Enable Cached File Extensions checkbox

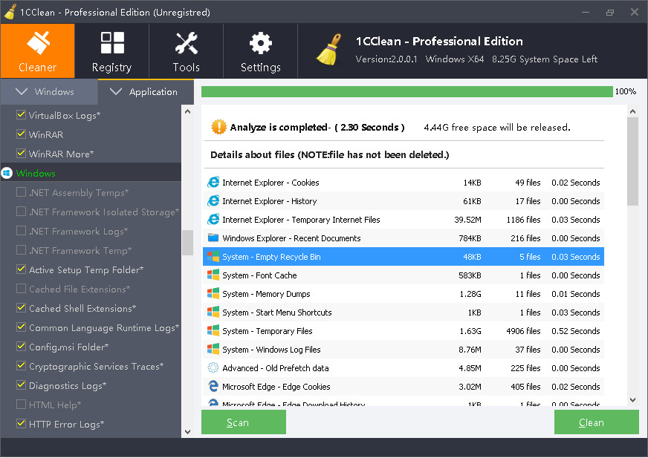pyautogui.click(x=21, y=288)
